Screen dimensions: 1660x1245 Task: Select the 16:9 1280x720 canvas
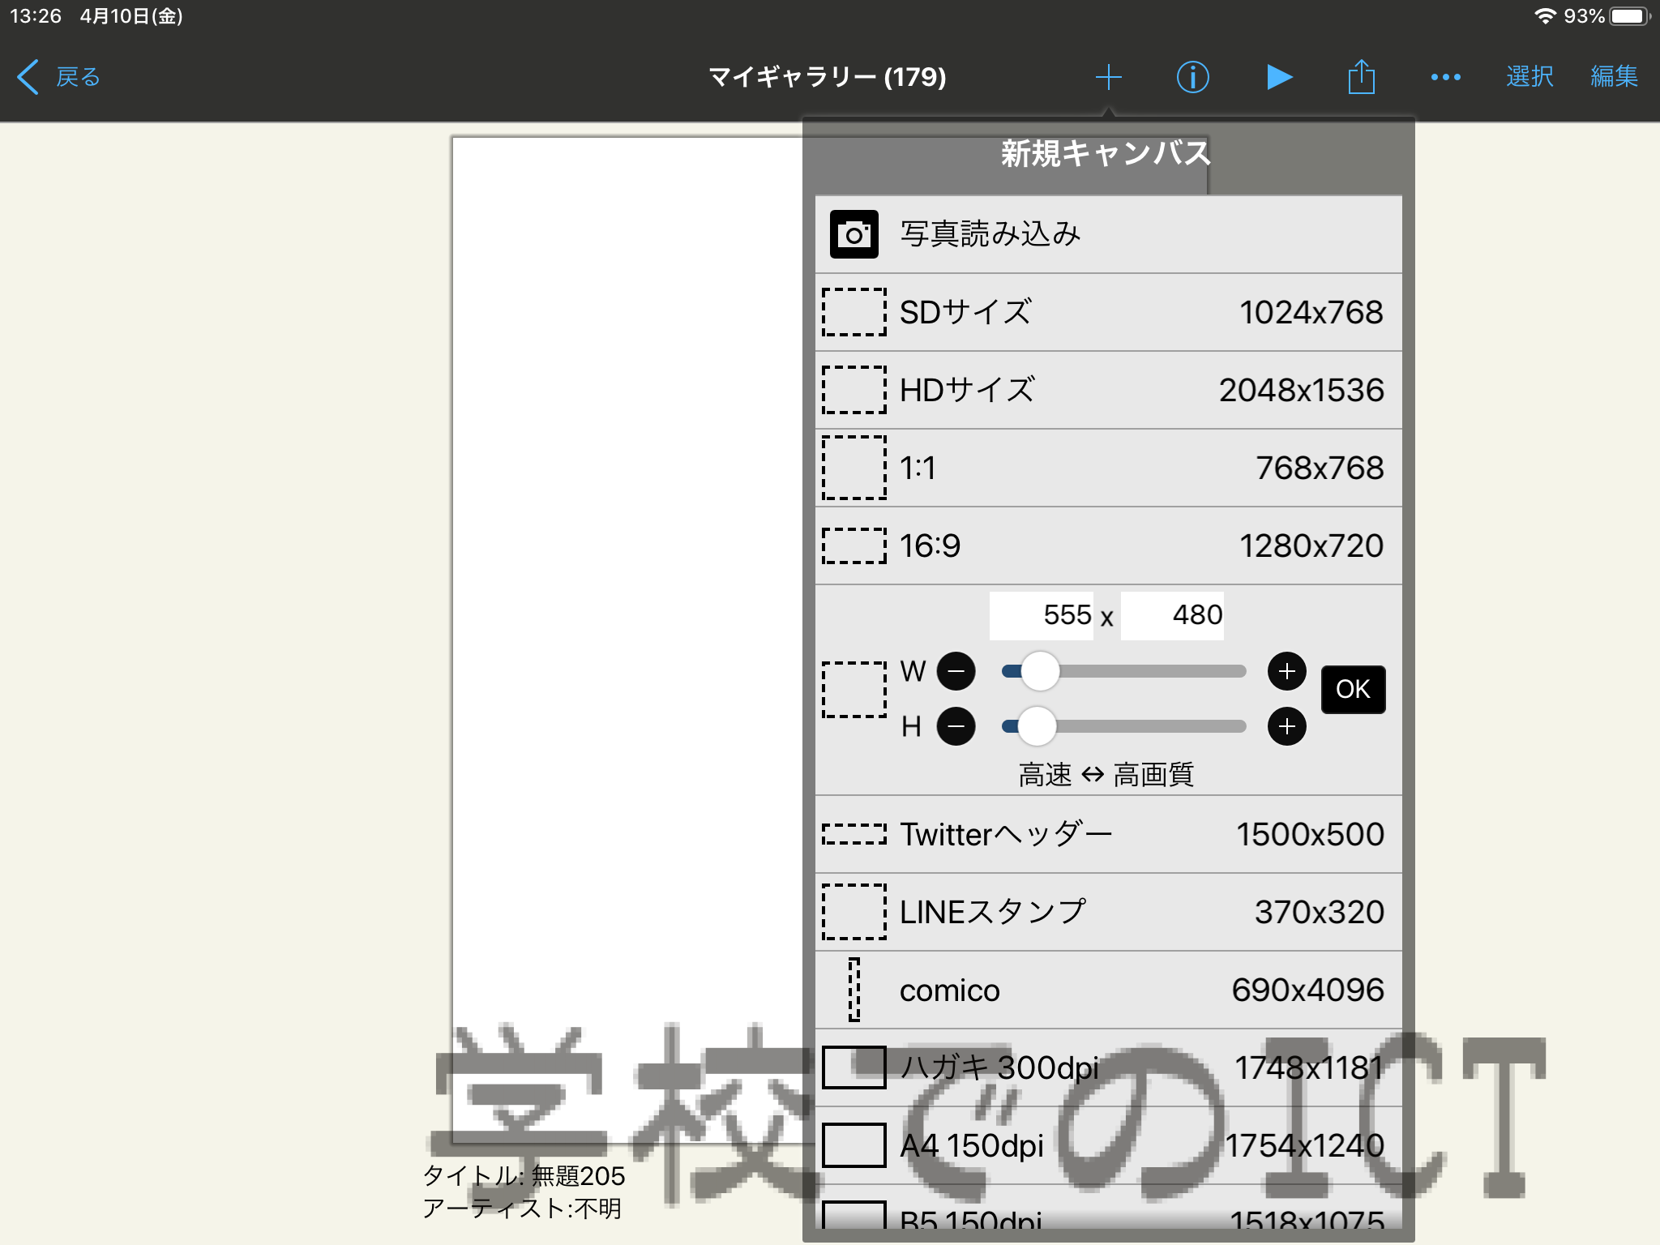pyautogui.click(x=1108, y=545)
